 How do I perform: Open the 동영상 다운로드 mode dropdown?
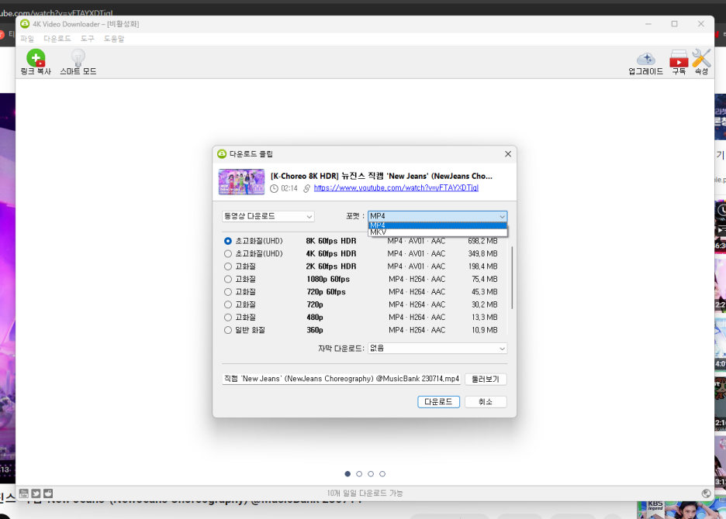(x=268, y=216)
